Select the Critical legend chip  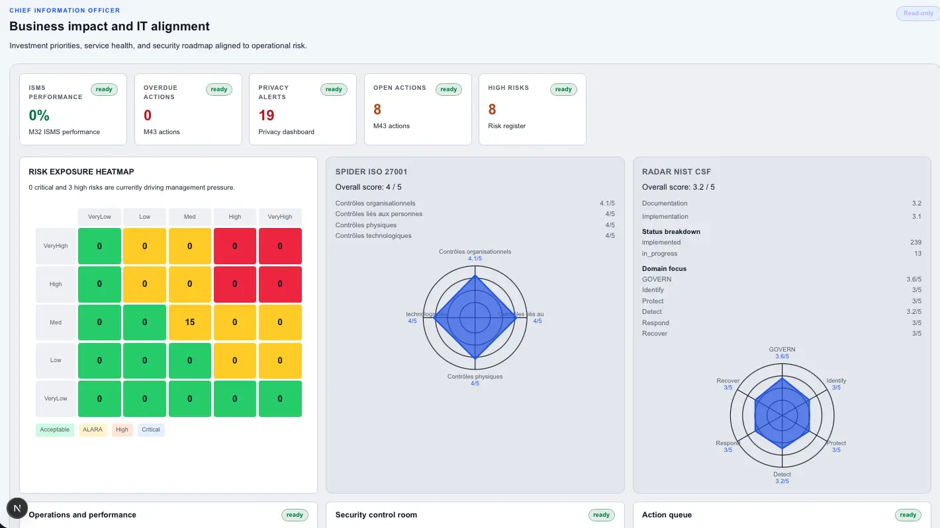pos(151,430)
